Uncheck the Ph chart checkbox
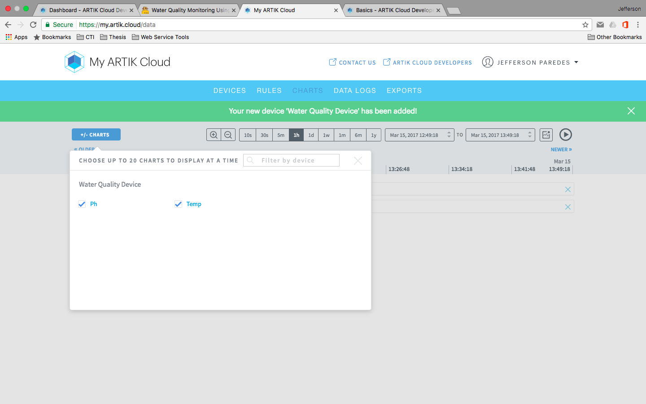The height and width of the screenshot is (404, 646). pyautogui.click(x=82, y=204)
